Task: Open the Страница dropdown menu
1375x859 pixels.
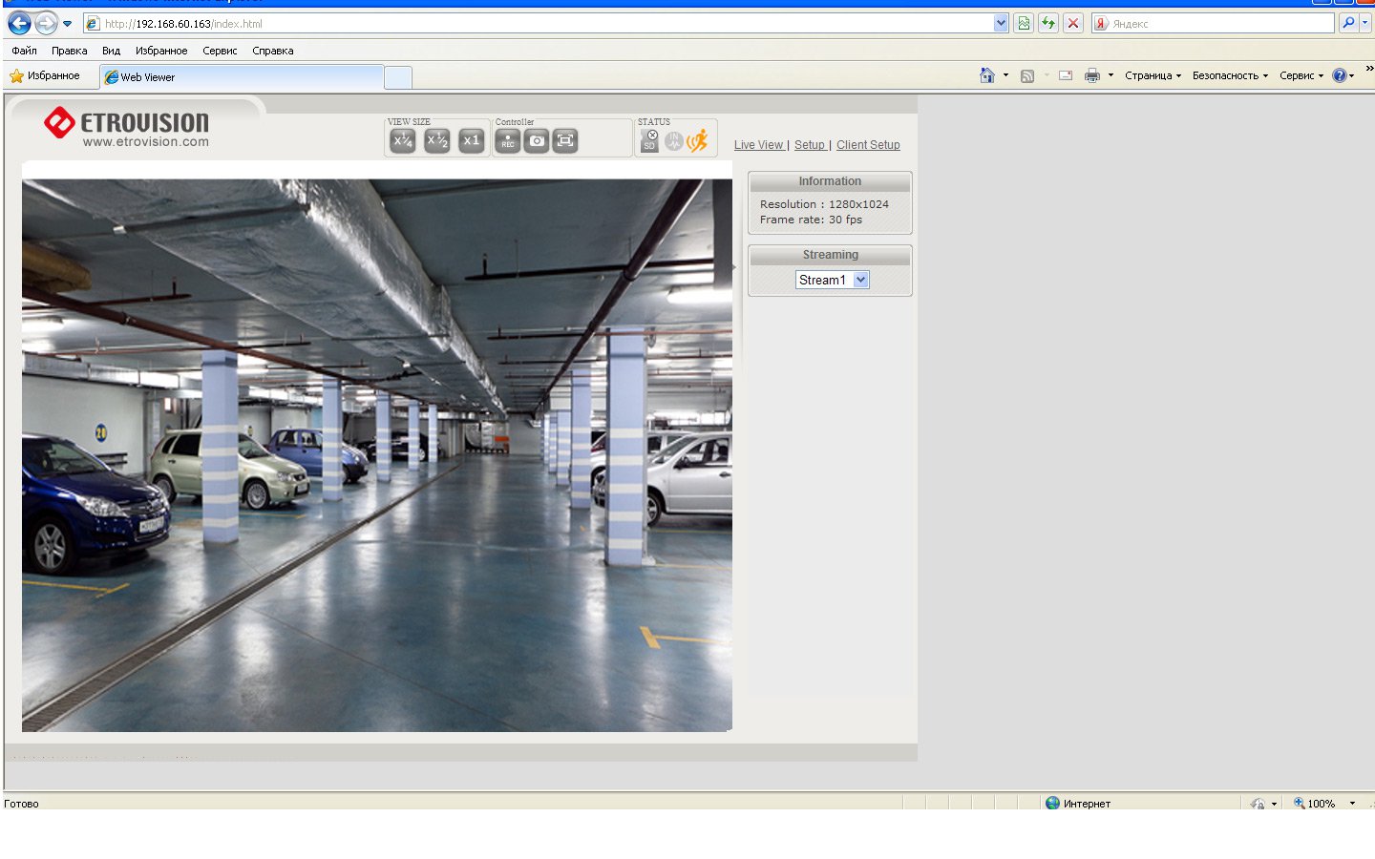Action: point(1153,75)
